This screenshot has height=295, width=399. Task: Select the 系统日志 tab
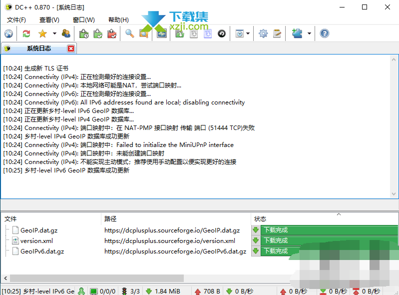(38, 48)
